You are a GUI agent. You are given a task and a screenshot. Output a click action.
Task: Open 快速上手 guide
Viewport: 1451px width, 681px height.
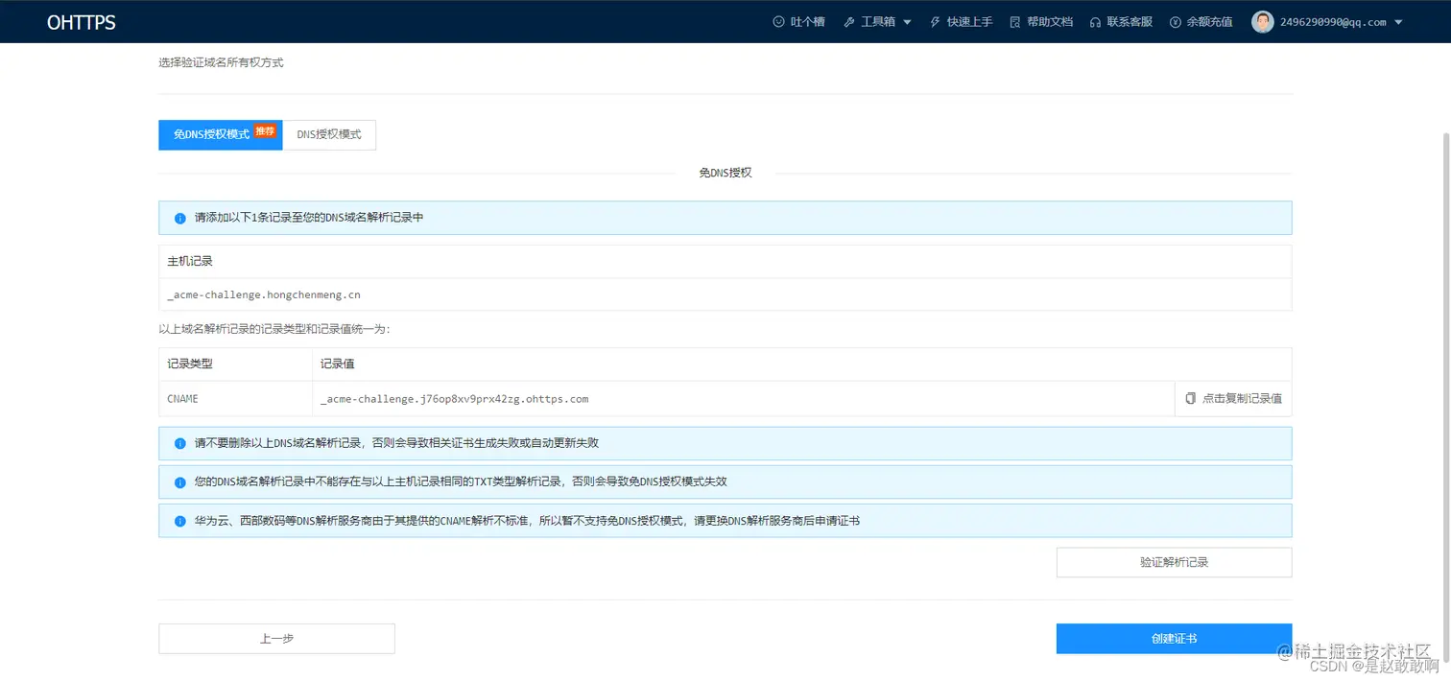click(961, 22)
